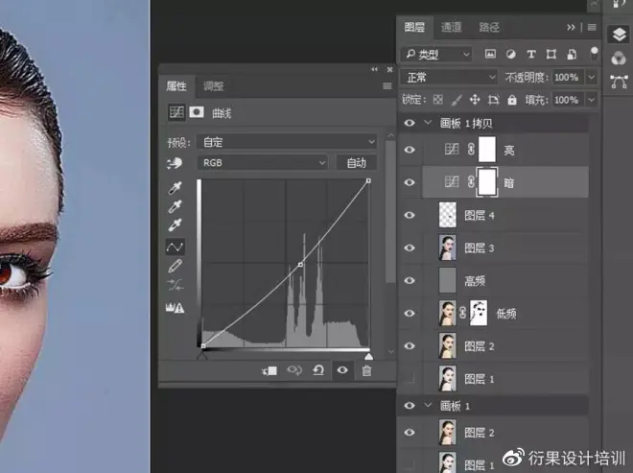Filter layers by pixel layers
This screenshot has width=633, height=473.
tap(490, 54)
